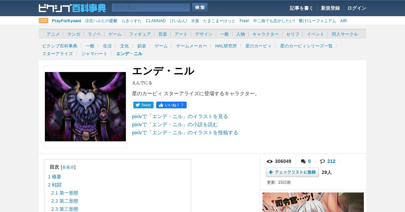Open 記事を書く in header
Viewport: 405px width, 212px height.
301,8
